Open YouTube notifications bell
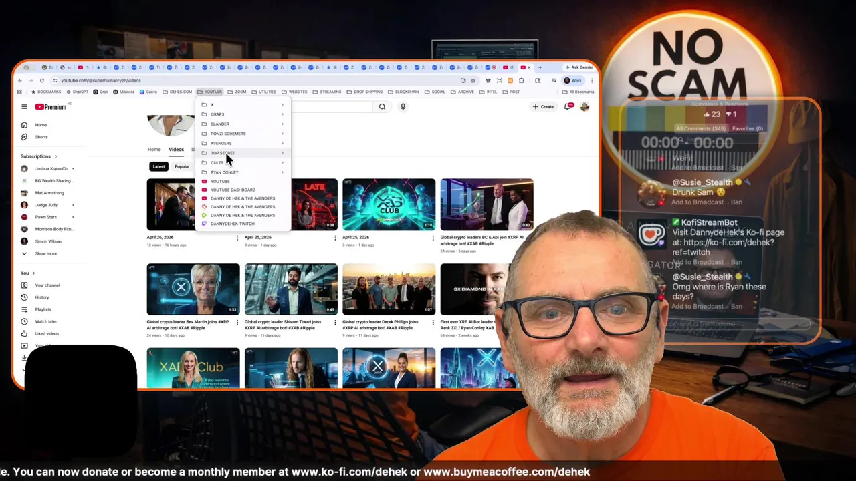856x481 pixels. tap(568, 106)
